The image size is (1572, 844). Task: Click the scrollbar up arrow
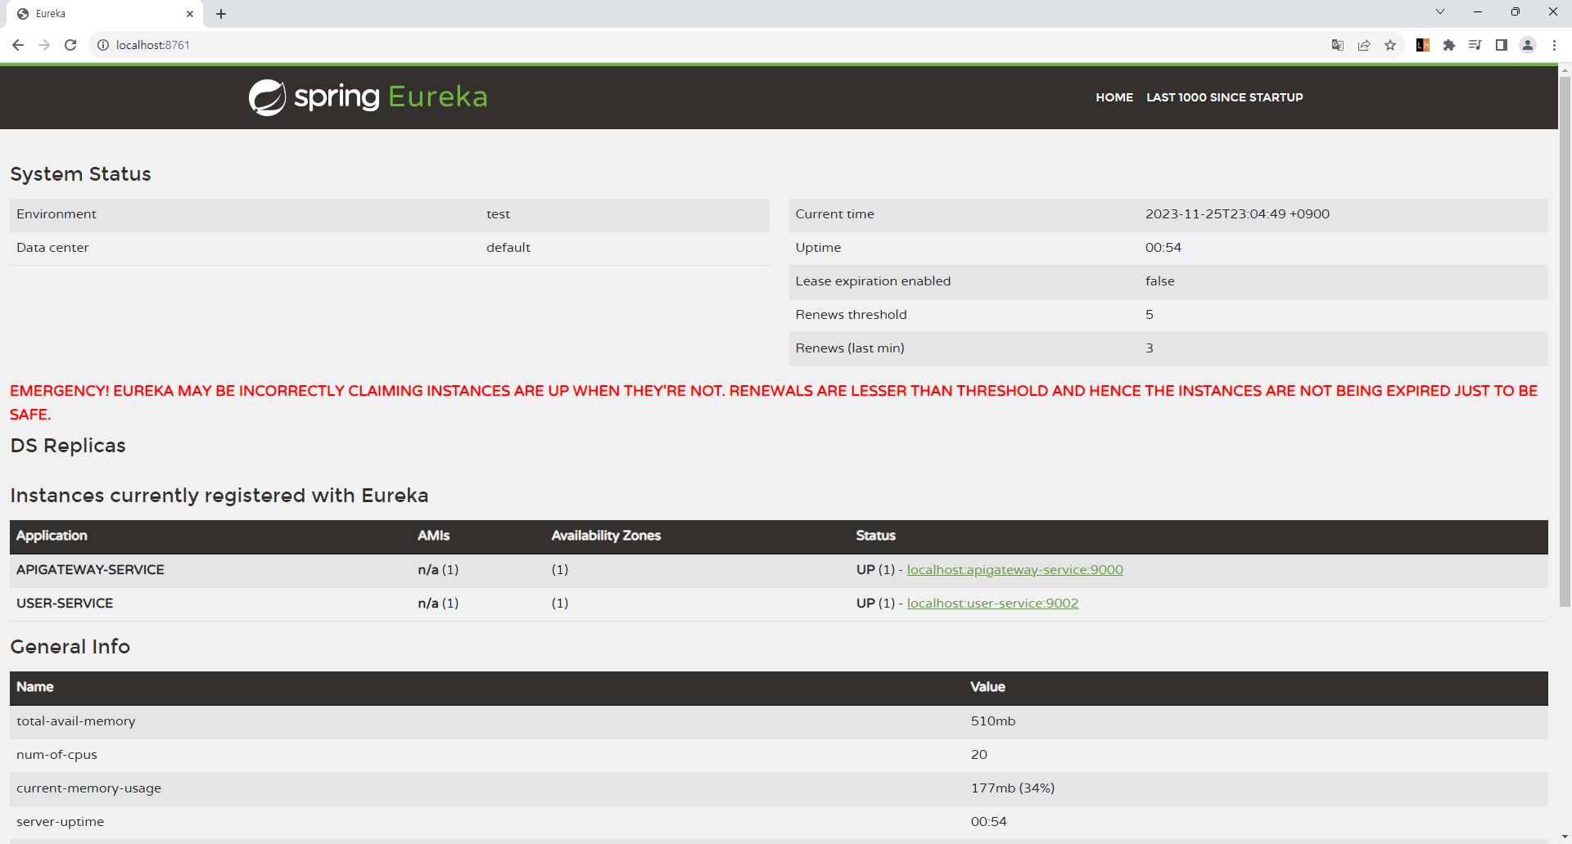[x=1565, y=71]
